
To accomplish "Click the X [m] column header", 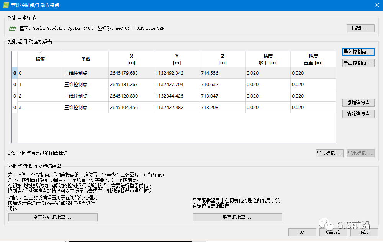I will (131, 59).
